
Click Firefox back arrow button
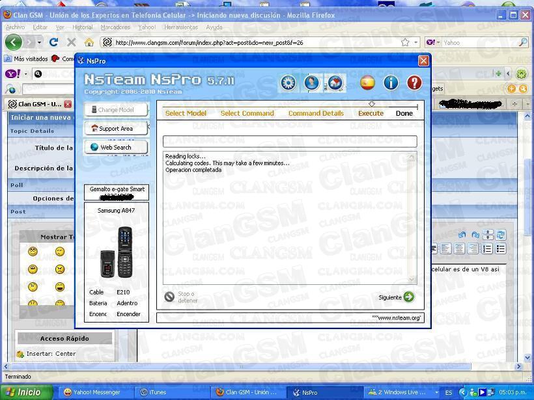tap(13, 42)
